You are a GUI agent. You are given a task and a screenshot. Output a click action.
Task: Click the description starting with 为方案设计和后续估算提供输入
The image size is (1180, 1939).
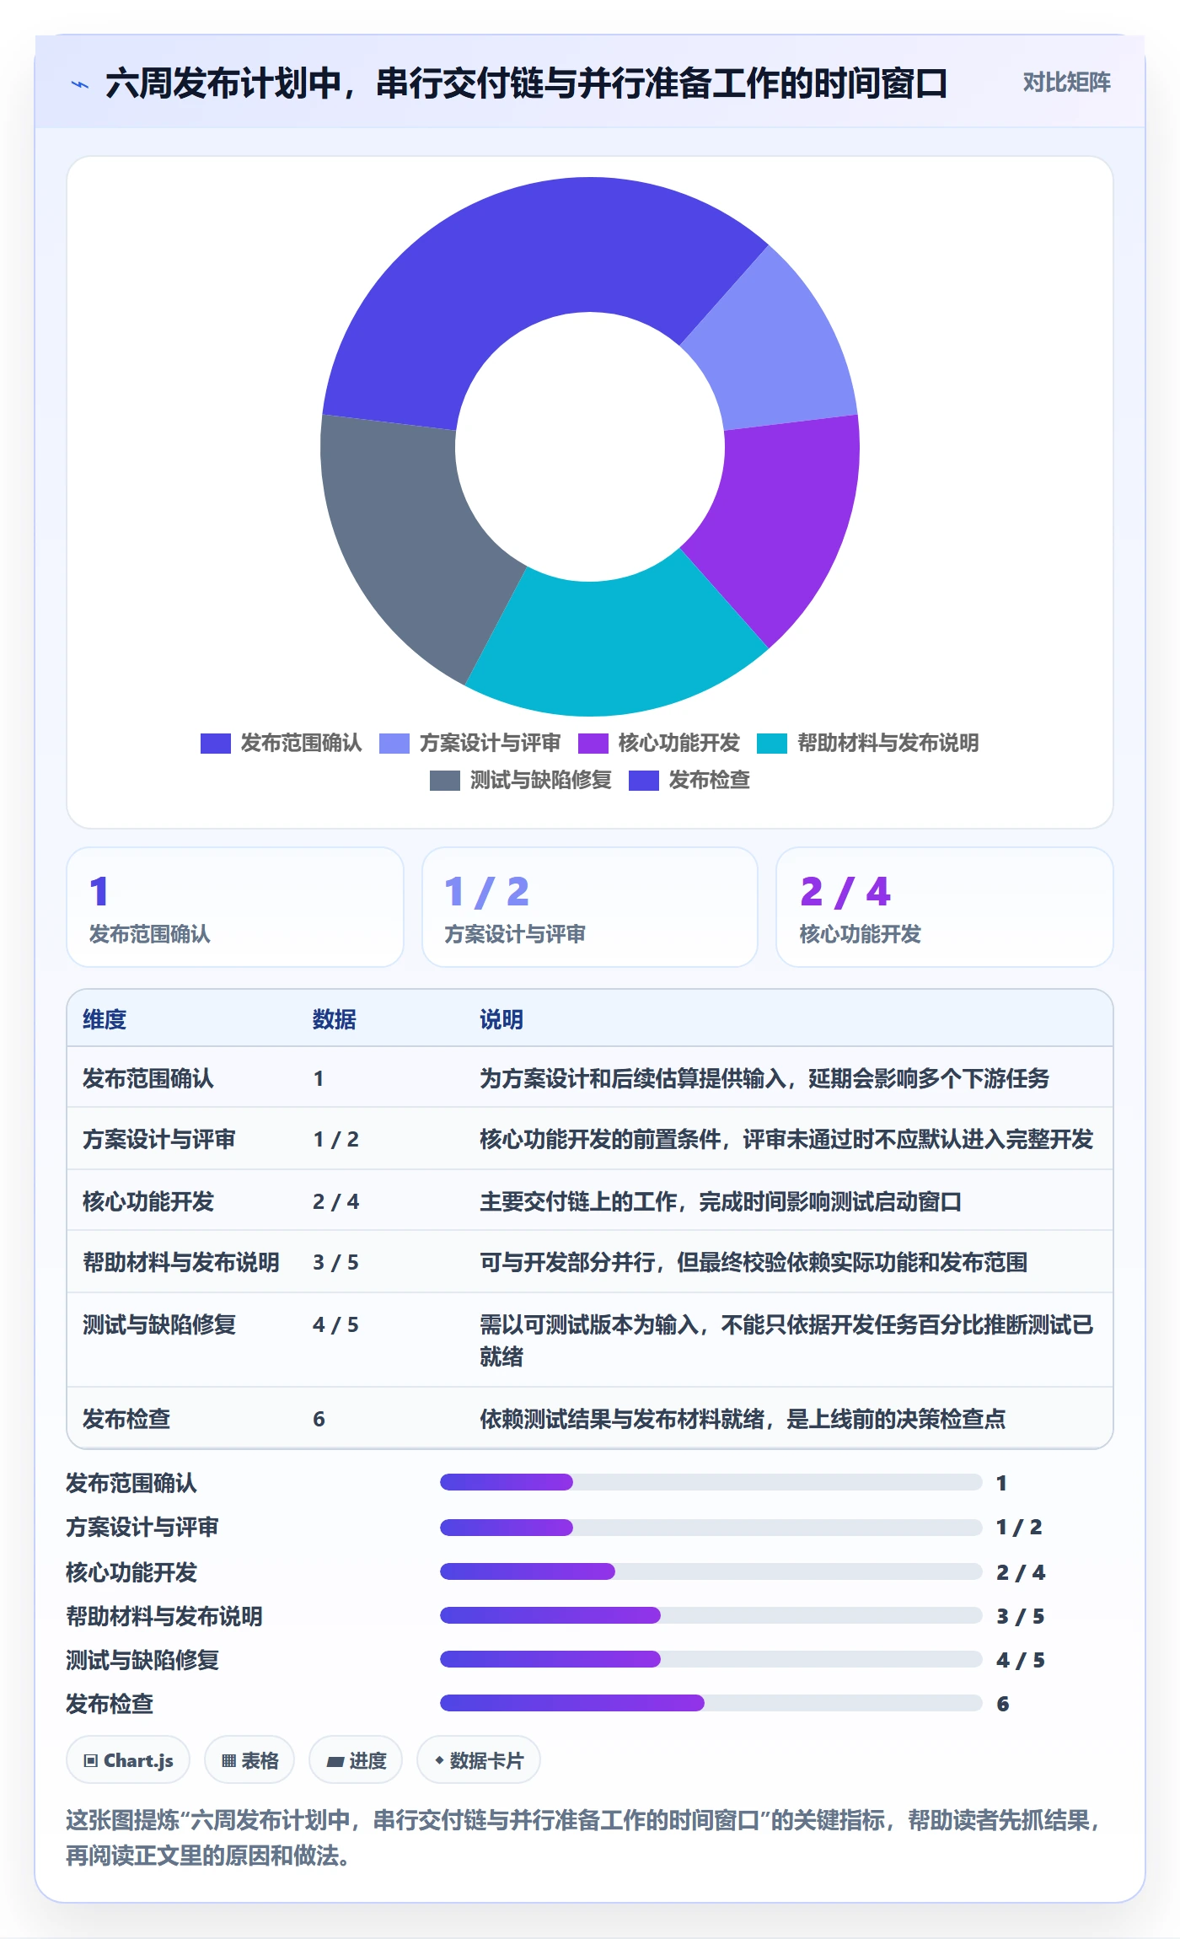pos(764,1079)
